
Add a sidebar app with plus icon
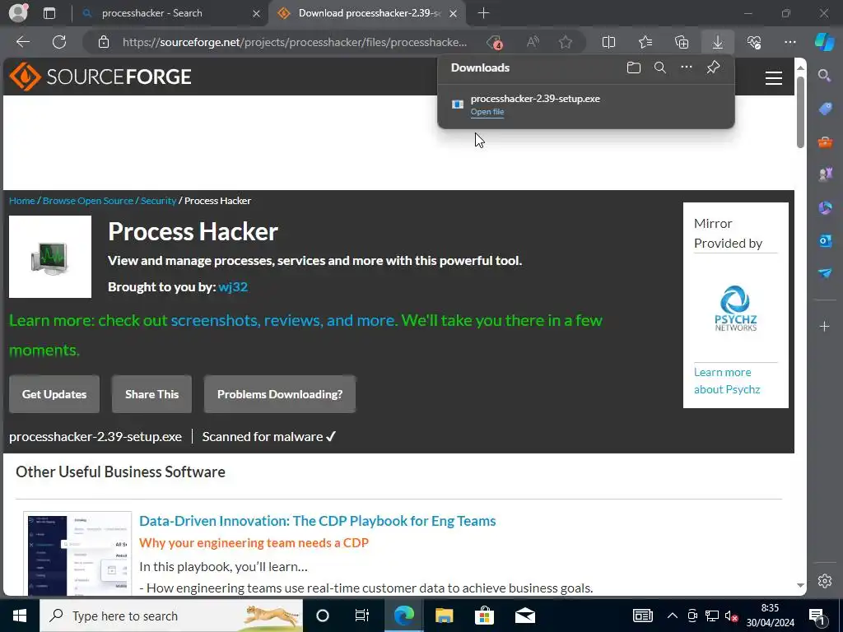click(x=825, y=327)
